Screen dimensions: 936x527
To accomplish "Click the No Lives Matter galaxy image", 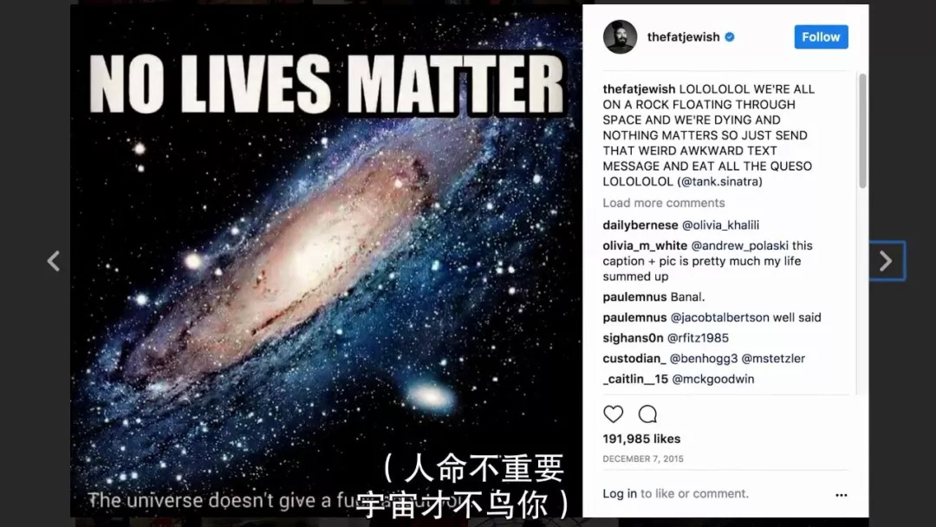I will coord(326,261).
